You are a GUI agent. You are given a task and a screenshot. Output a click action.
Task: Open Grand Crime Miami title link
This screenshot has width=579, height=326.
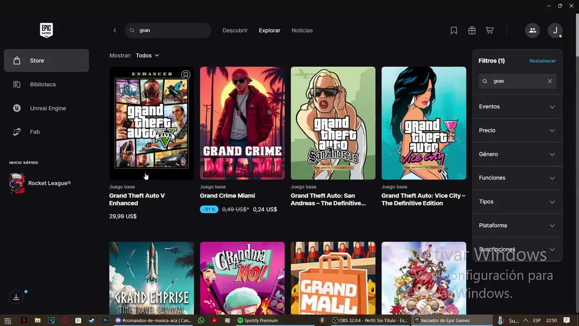click(x=228, y=196)
